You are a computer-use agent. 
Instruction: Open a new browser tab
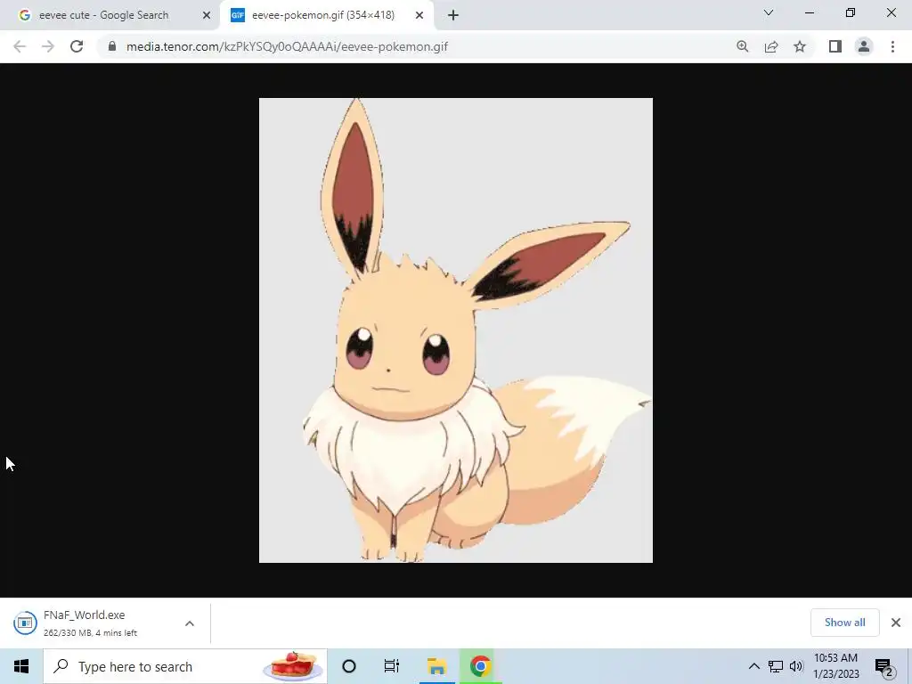[x=453, y=16]
